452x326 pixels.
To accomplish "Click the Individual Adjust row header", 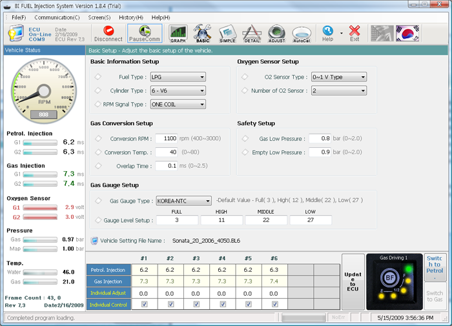I will [108, 293].
